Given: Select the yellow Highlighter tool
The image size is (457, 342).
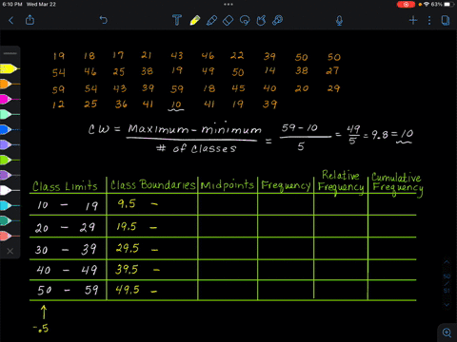Looking at the screenshot, I should pyautogui.click(x=195, y=20).
